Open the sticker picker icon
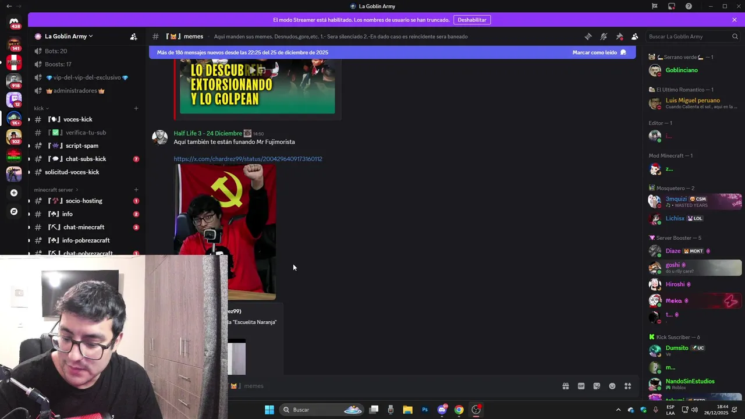This screenshot has width=745, height=419. 597,386
